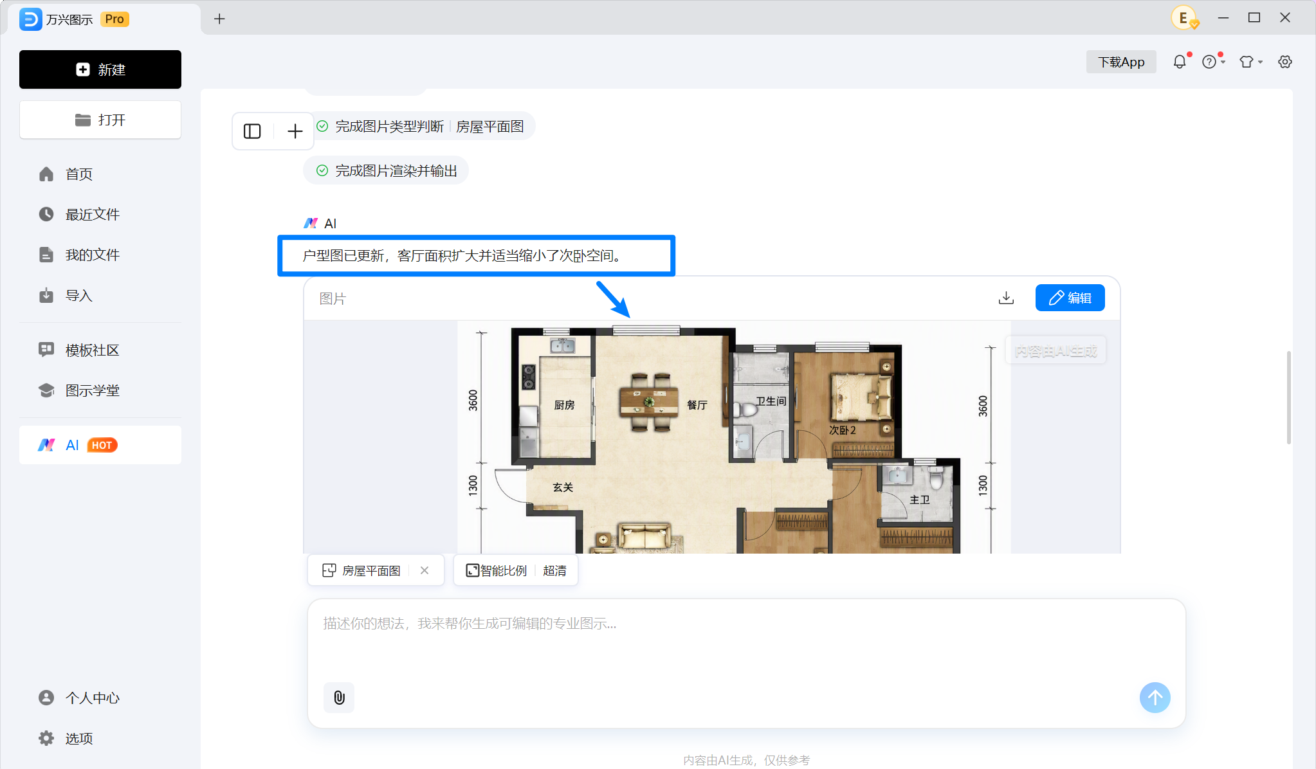Click 完成图片类型判断 status step
Viewport: 1316px width, 769px height.
click(x=419, y=126)
